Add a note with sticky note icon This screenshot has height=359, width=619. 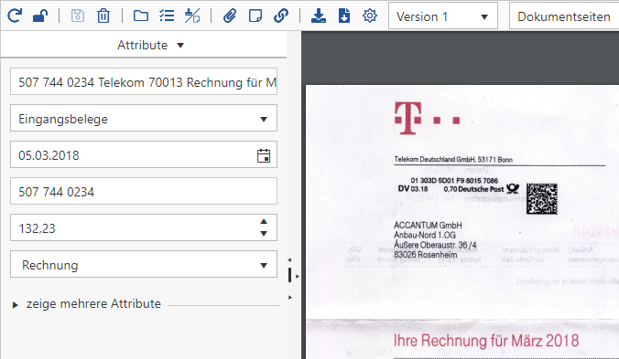(255, 16)
